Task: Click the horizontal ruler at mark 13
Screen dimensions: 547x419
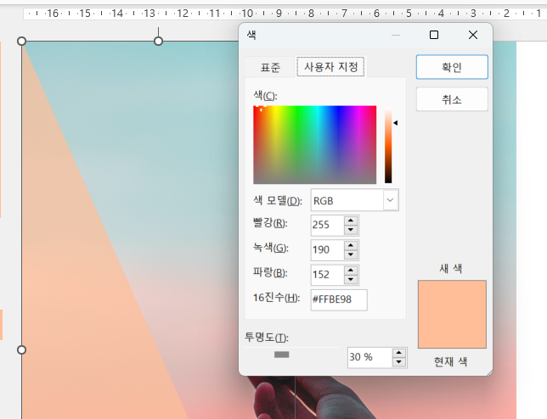Action: pos(149,14)
